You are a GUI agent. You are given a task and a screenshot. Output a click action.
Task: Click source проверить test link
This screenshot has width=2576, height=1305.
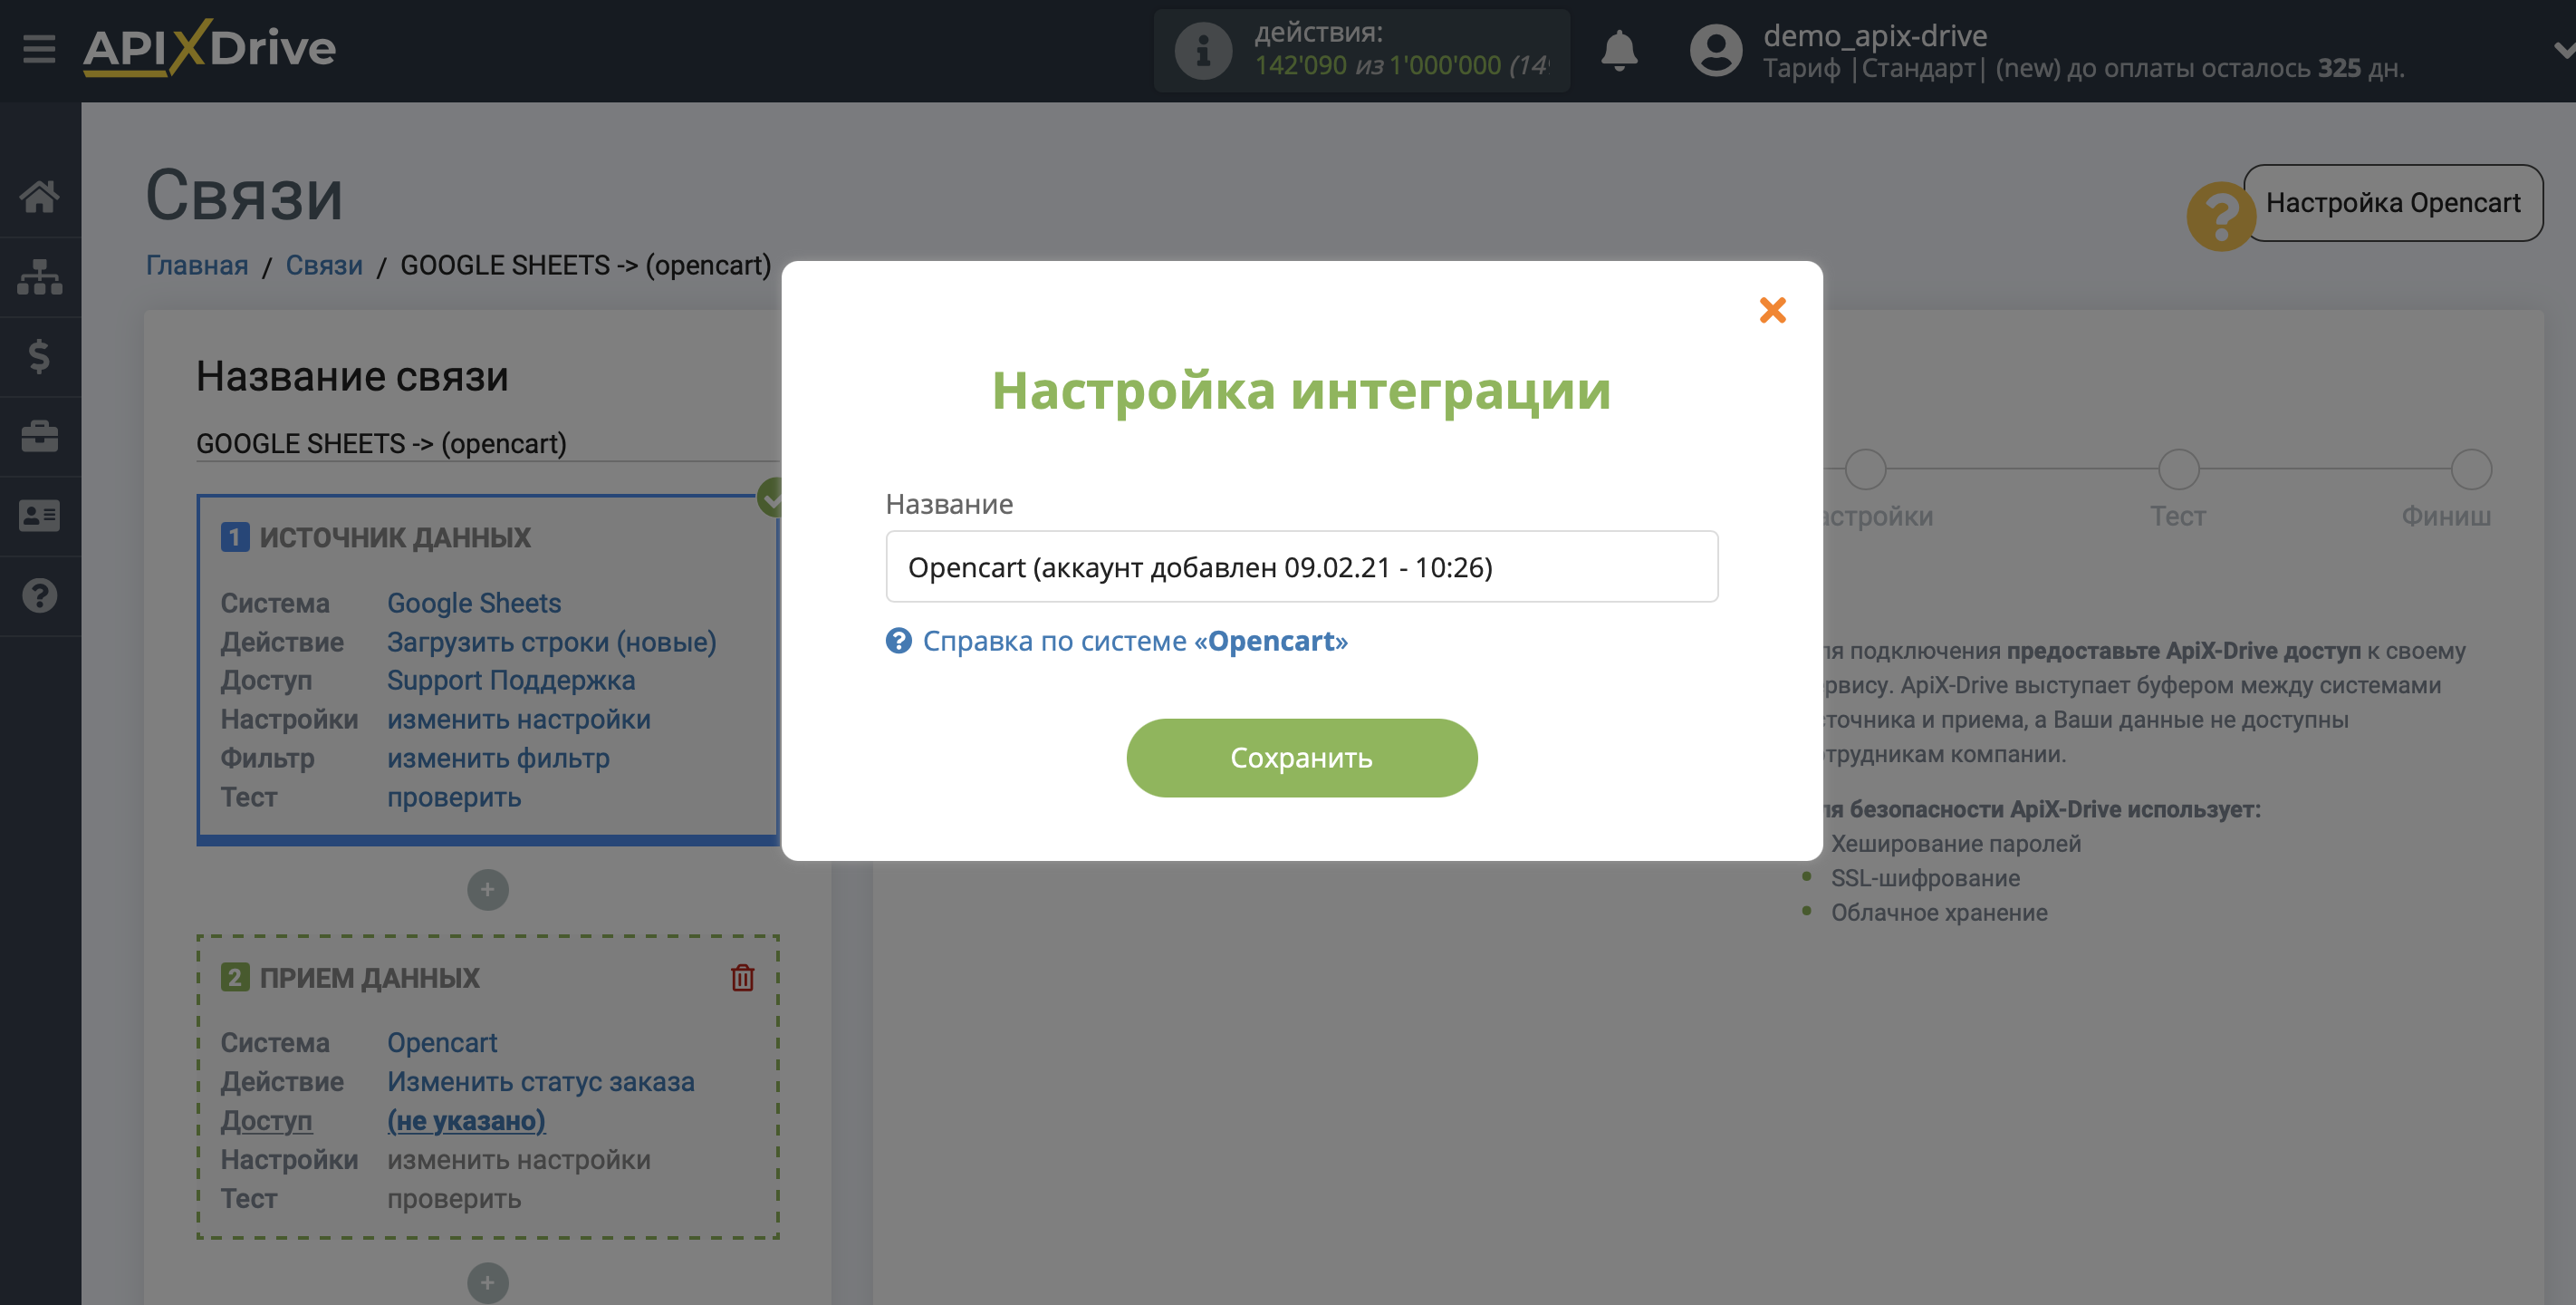tap(454, 797)
